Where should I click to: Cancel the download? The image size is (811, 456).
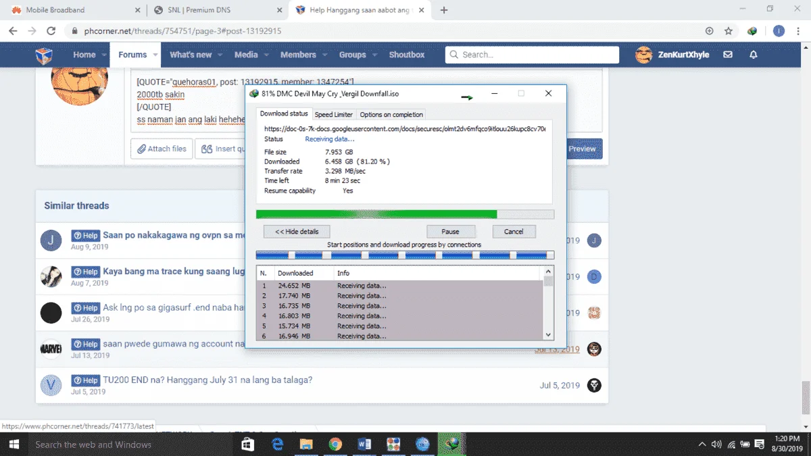(514, 232)
